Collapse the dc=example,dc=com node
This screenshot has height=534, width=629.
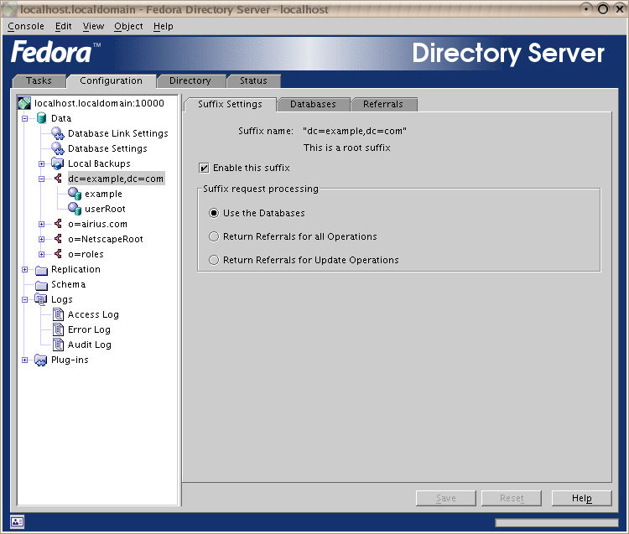(41, 179)
